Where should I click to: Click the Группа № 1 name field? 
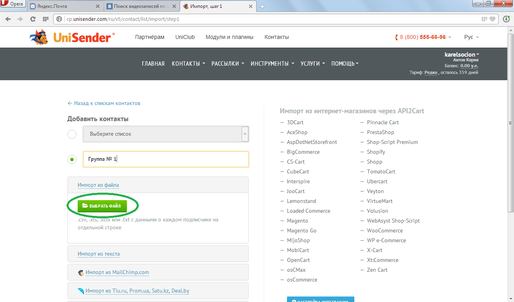166,159
